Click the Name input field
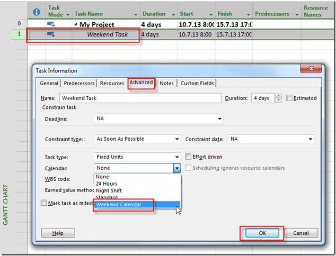The height and width of the screenshot is (256, 336). (140, 98)
